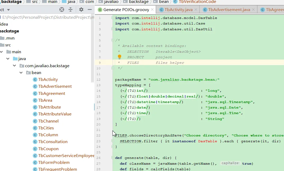Open the Project view dropdown arrow
Viewport: 284px width, 171px height.
pyautogui.click(x=8, y=10)
